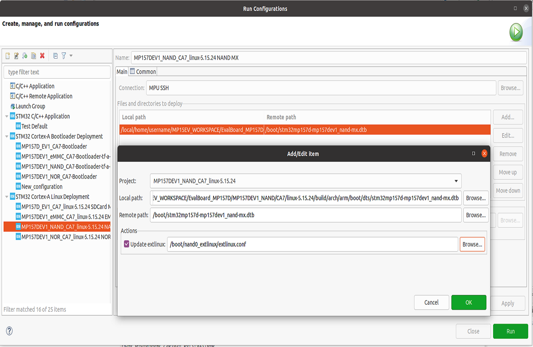The width and height of the screenshot is (533, 347).
Task: Click the New prototype configuration icon
Action: (16, 56)
